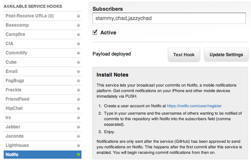
Task: Click the gray status dot beside Freckle
Action: (79, 90)
